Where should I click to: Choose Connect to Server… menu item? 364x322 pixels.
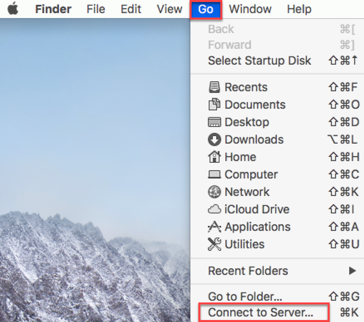tap(261, 313)
